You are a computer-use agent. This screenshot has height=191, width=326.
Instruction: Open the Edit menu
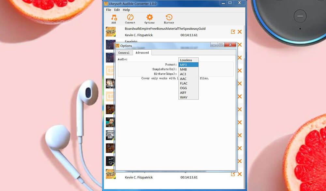[117, 10]
